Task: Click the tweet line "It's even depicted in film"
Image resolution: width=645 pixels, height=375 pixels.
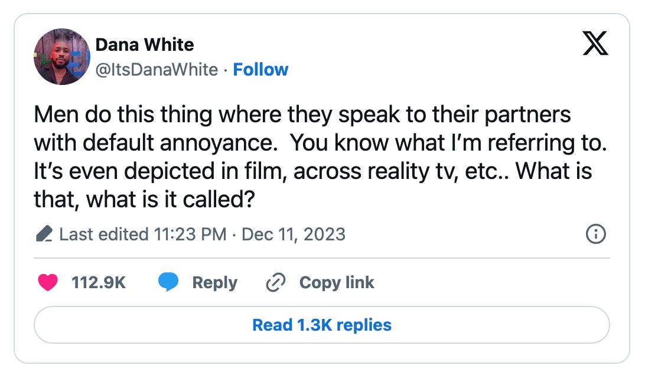Action: (312, 171)
